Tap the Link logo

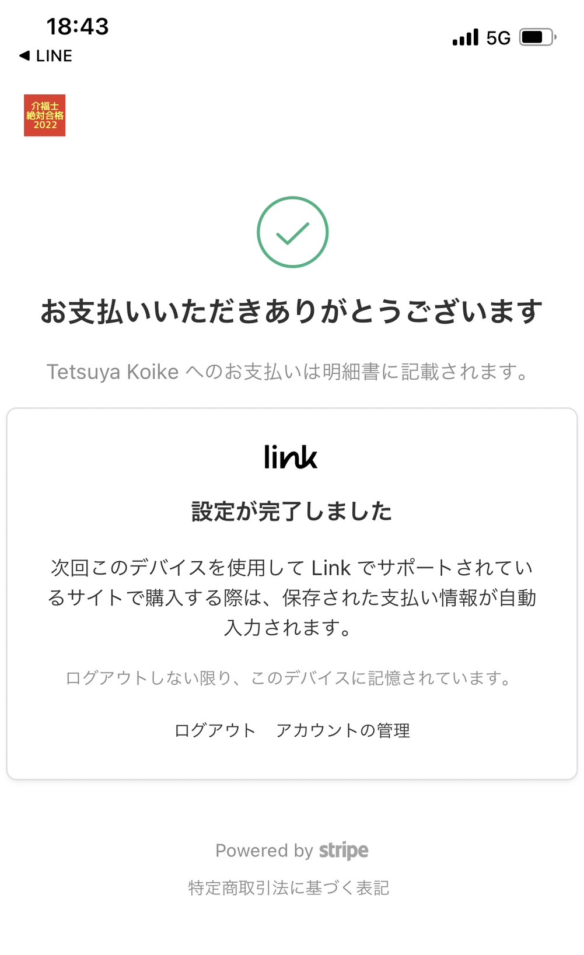(x=291, y=457)
